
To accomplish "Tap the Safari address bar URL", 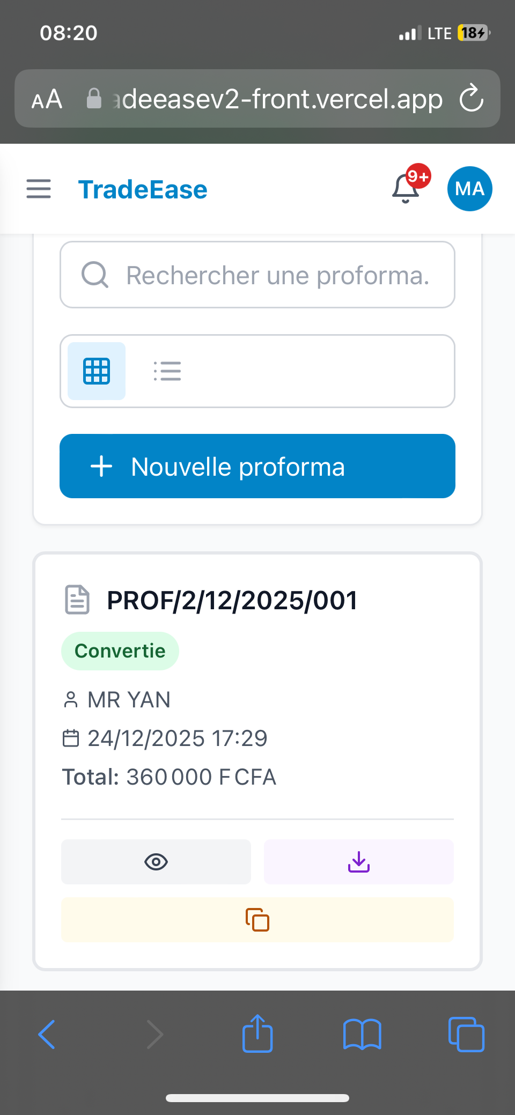I will click(279, 99).
